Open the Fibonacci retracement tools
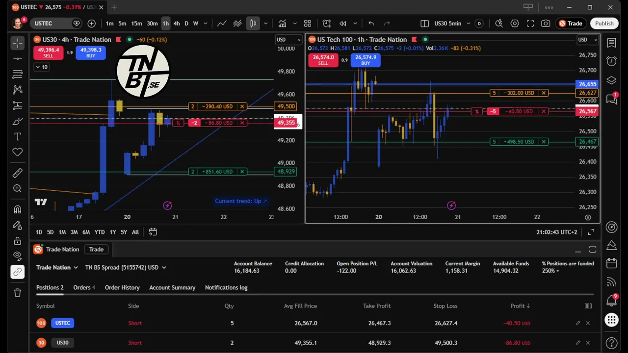 click(18, 74)
